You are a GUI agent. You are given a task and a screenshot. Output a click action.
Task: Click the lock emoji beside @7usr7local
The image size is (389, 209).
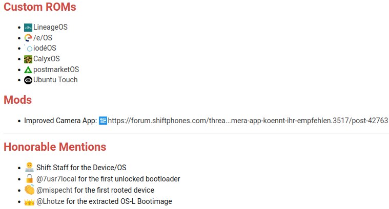click(x=29, y=178)
